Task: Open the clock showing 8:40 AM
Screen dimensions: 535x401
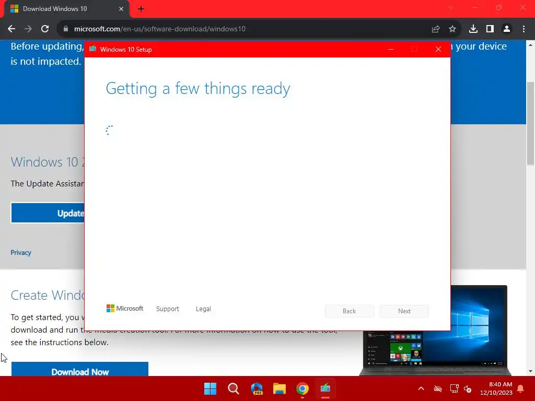Action: click(x=496, y=388)
